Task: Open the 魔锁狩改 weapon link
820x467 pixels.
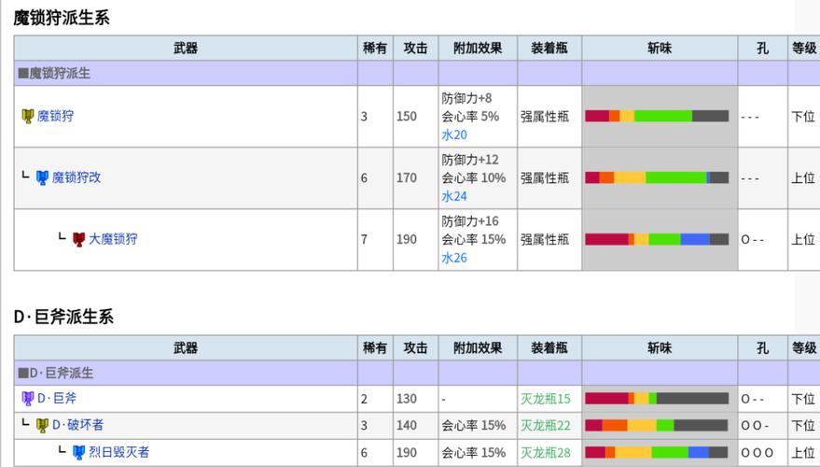Action: click(76, 177)
